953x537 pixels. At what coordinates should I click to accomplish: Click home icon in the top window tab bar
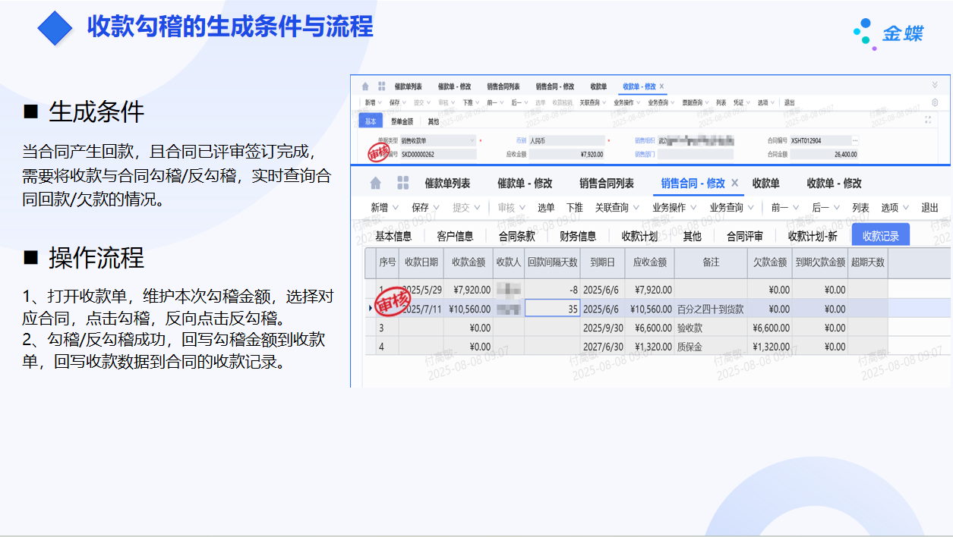[x=365, y=86]
